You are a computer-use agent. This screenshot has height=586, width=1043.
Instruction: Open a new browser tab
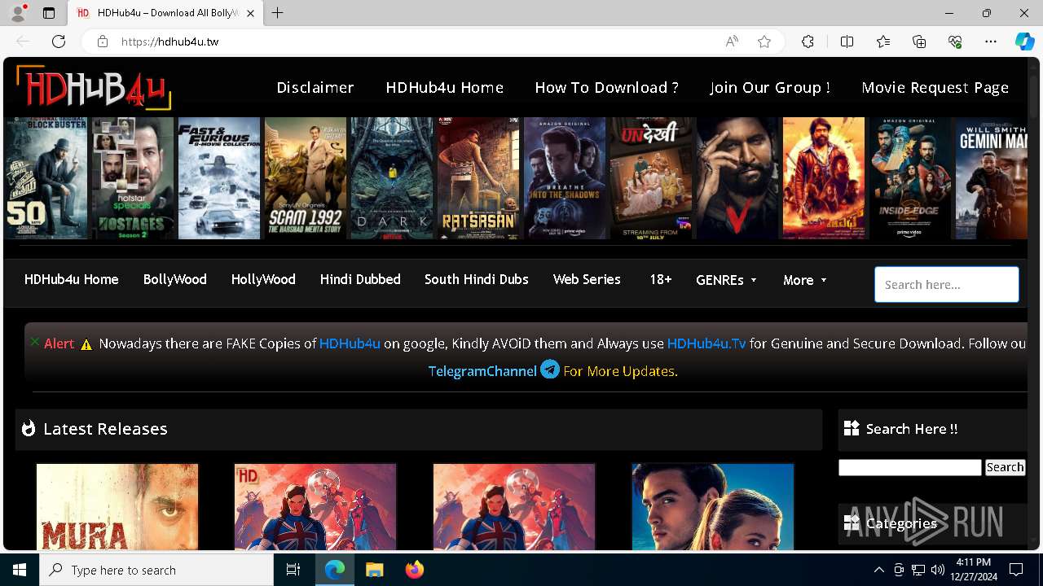pyautogui.click(x=278, y=13)
